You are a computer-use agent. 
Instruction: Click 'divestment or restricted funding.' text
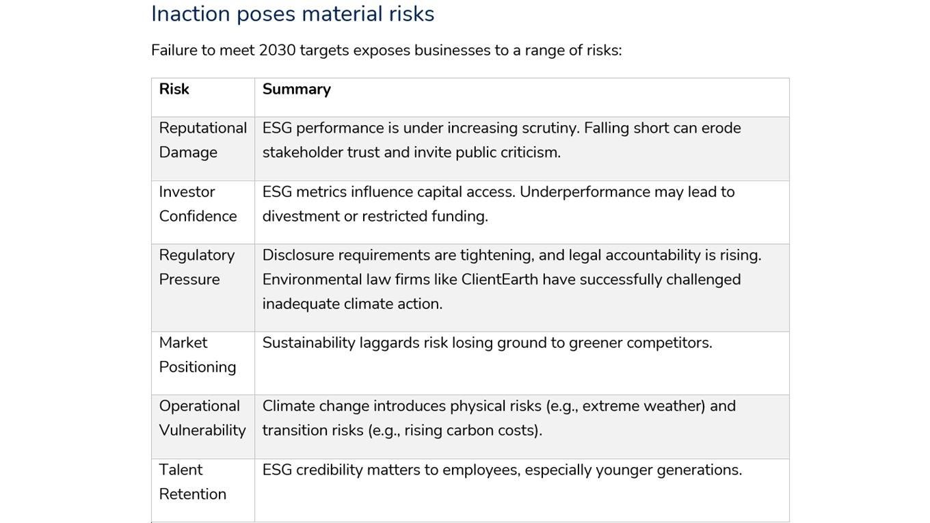pos(375,217)
